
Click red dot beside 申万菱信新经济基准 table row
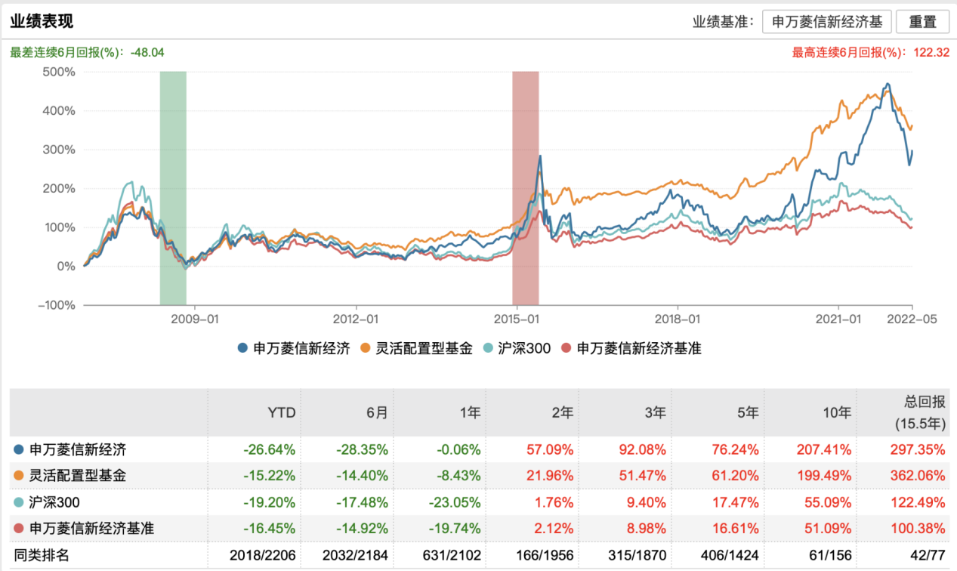click(19, 529)
